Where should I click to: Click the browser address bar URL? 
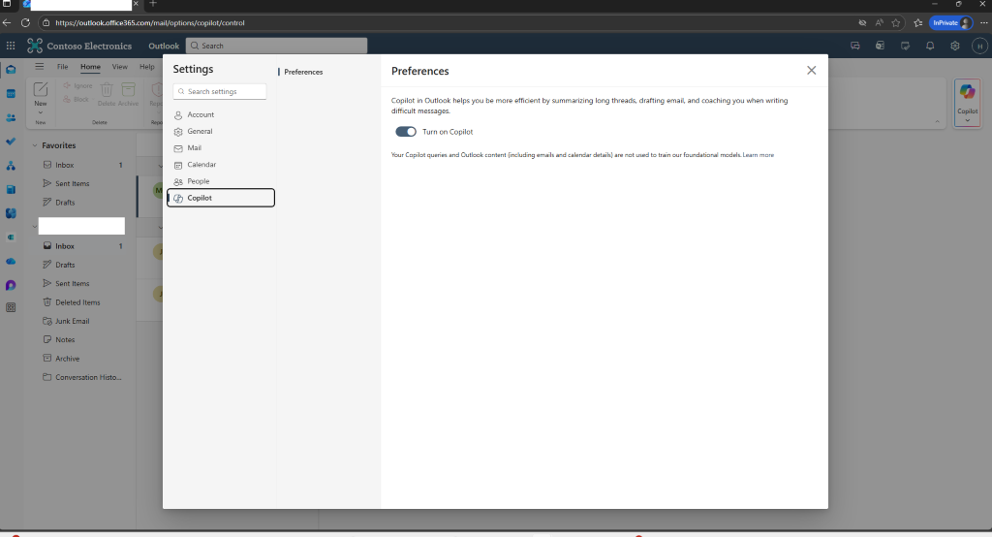pos(150,23)
